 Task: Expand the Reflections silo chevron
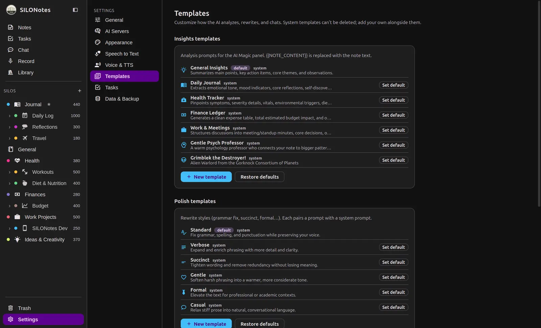click(9, 127)
